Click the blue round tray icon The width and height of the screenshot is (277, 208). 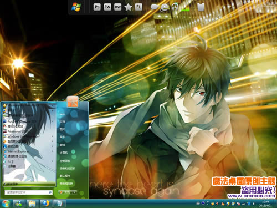click(x=203, y=203)
